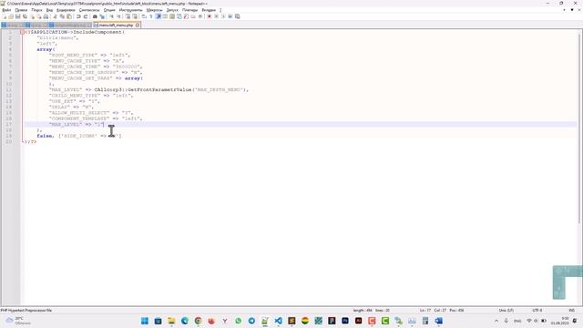The width and height of the screenshot is (583, 328).
Task: Toggle the Document Map panel icon
Action: point(172,16)
